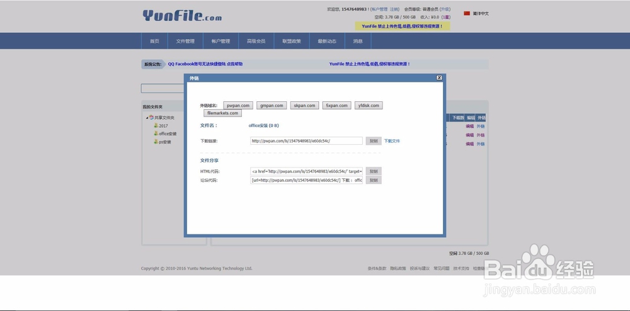Click the 1星 rating link
Viewport: 630px width, 311px height.
[x=446, y=17]
